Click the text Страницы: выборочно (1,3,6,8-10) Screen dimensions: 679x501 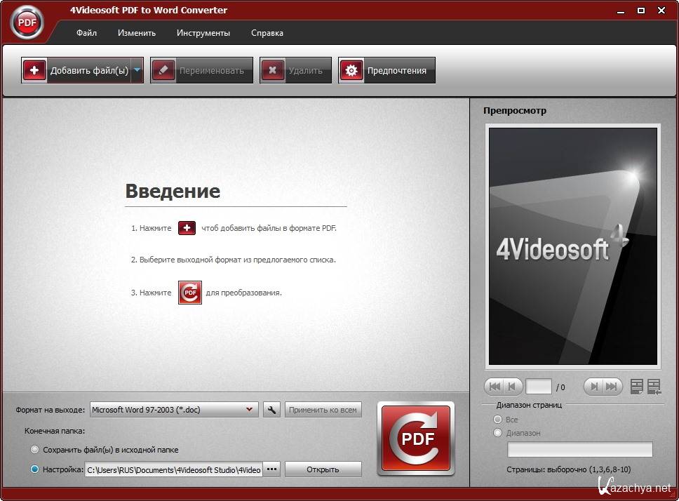[x=569, y=469]
